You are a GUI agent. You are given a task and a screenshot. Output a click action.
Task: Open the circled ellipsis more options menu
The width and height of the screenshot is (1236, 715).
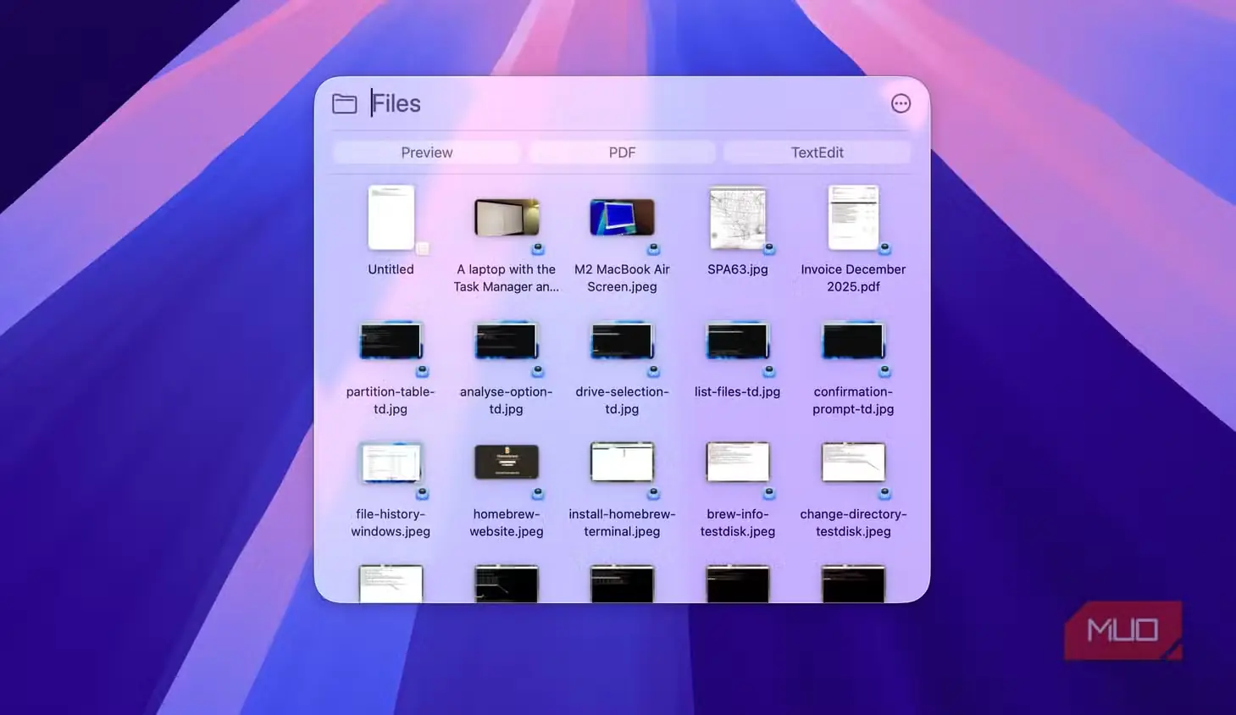pos(901,103)
